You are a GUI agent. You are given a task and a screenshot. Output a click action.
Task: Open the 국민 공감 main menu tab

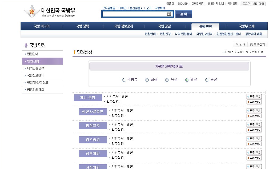tap(164, 26)
